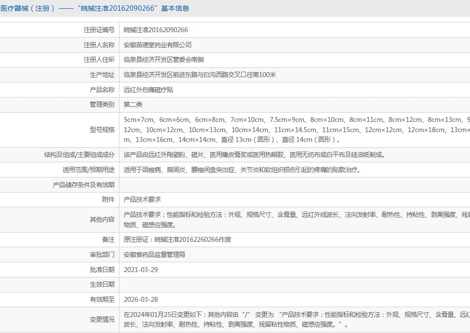470x333 pixels.
Task: Click the intended use text starting 适用于颈椎病
Action: tap(242, 170)
